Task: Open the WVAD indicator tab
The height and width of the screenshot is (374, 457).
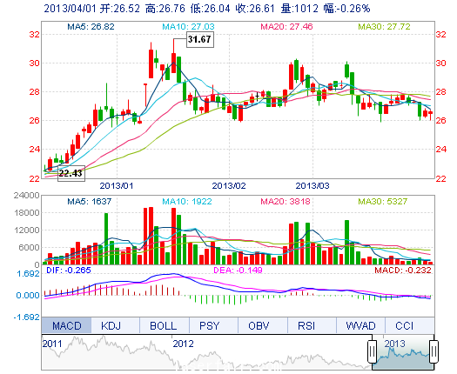Action: 361,325
